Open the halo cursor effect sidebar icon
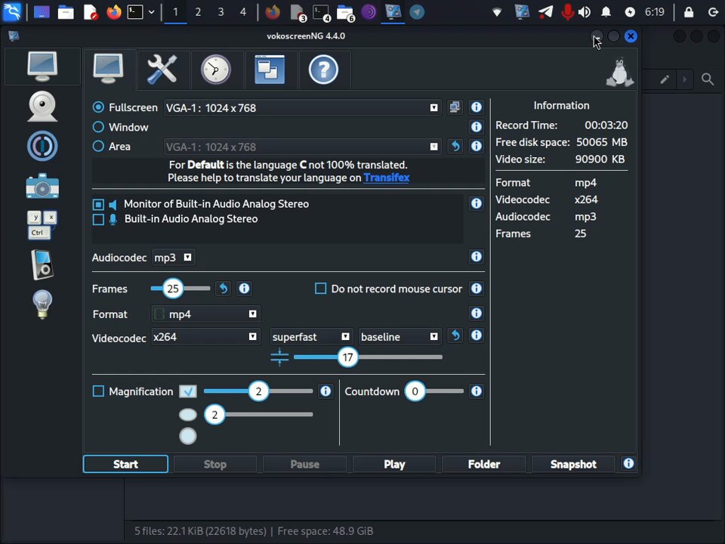This screenshot has width=725, height=544. click(x=42, y=146)
